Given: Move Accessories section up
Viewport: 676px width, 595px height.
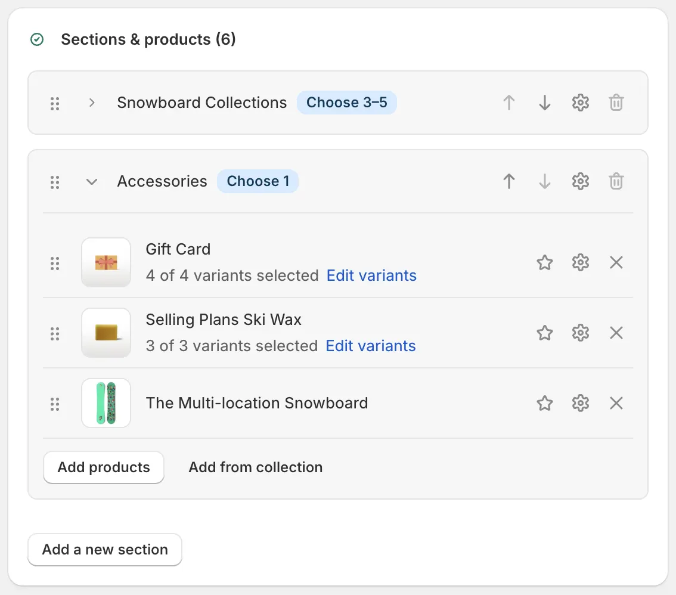Looking at the screenshot, I should tap(508, 181).
